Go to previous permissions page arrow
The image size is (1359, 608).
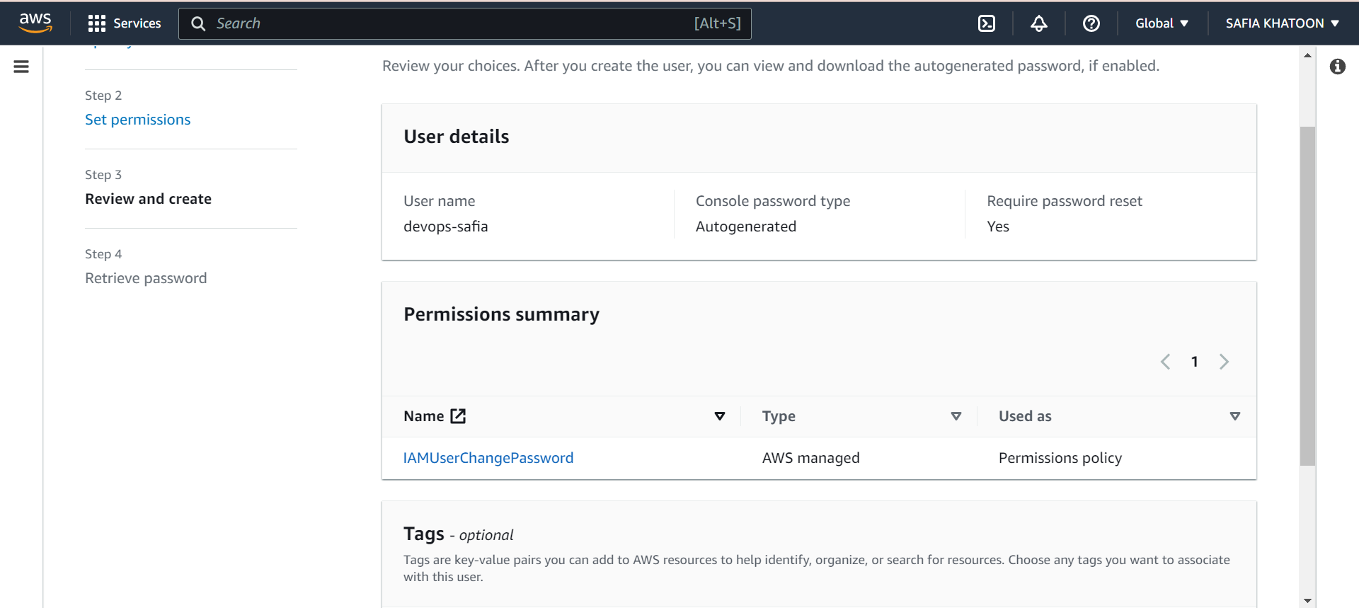tap(1165, 362)
